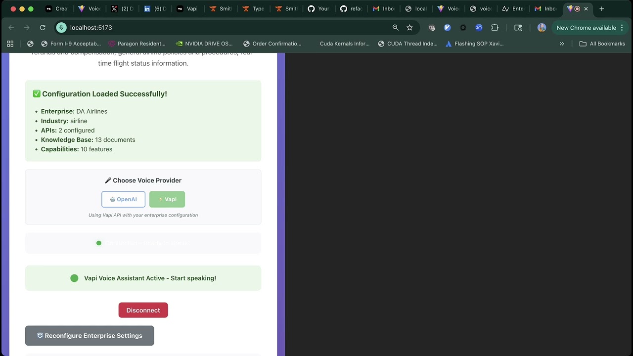Open a new tab with the plus button
The image size is (633, 356).
point(601,9)
